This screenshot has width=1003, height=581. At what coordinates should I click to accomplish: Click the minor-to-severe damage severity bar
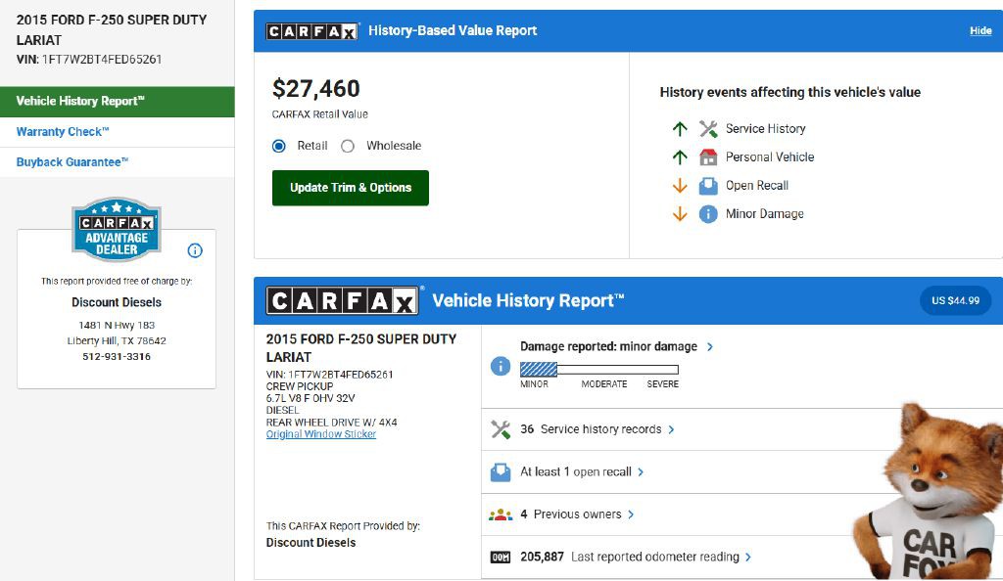598,369
